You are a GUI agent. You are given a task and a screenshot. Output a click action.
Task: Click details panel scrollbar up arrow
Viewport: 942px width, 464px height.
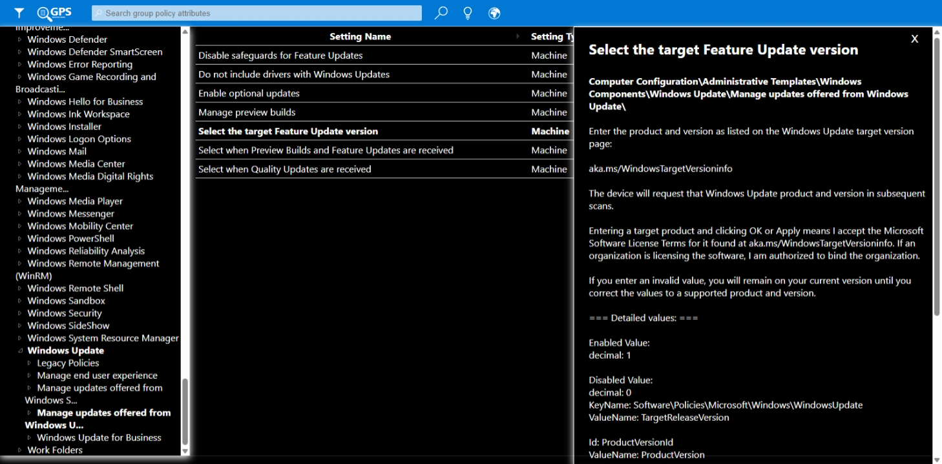click(937, 32)
